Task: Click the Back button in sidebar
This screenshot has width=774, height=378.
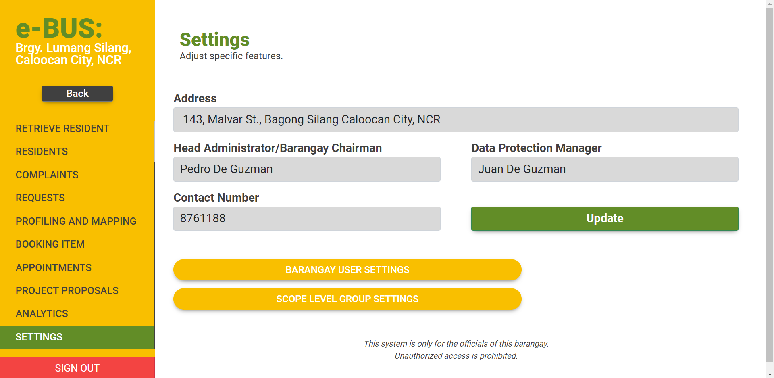Action: pyautogui.click(x=77, y=94)
